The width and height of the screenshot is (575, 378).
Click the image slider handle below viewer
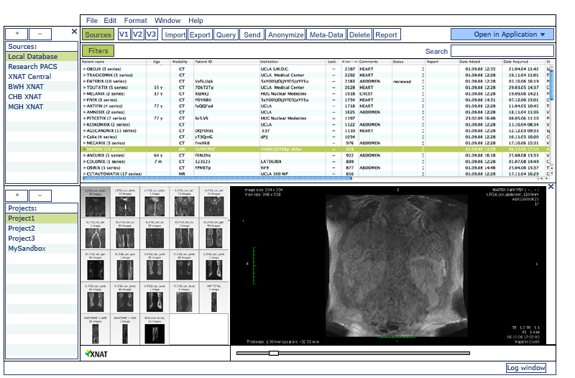pyautogui.click(x=273, y=353)
